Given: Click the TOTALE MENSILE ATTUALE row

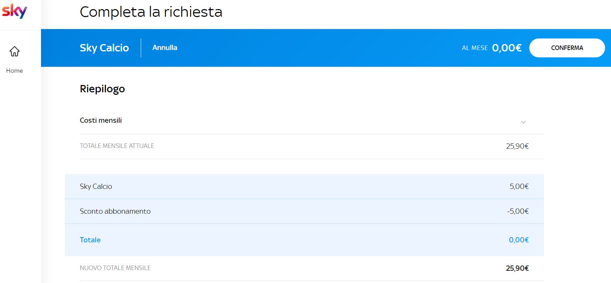Looking at the screenshot, I should point(312,146).
